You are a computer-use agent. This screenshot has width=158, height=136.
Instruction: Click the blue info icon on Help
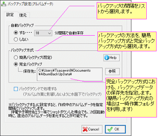107,58
